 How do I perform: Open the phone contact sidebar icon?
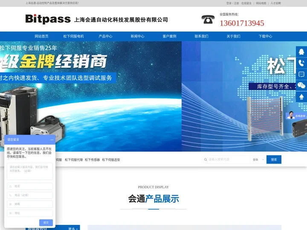point(301,63)
